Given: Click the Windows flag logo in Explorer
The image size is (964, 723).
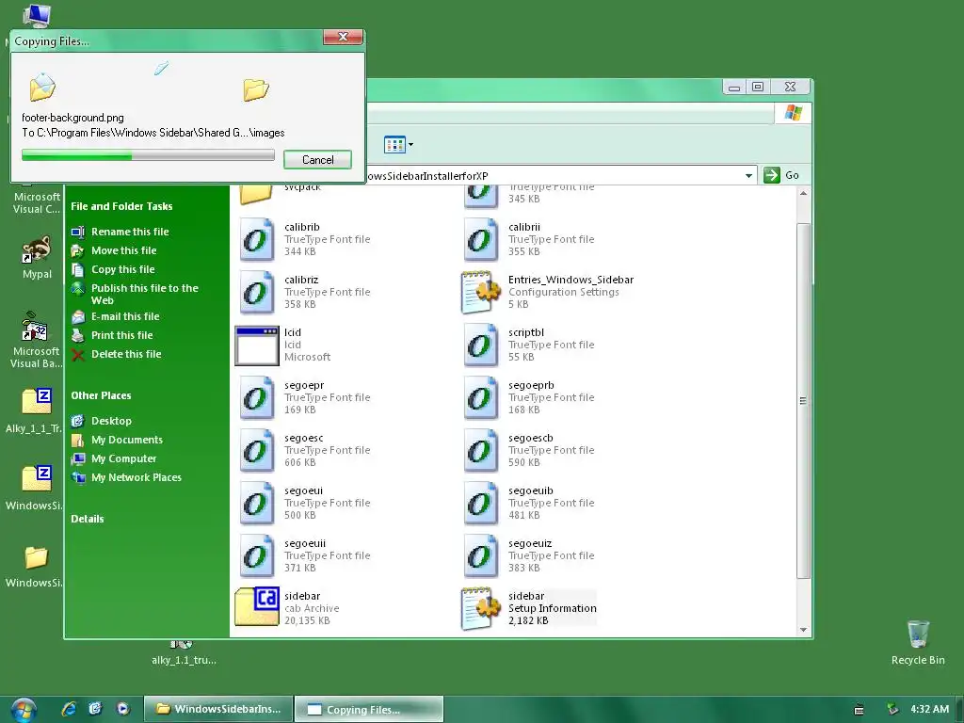Looking at the screenshot, I should (x=793, y=113).
